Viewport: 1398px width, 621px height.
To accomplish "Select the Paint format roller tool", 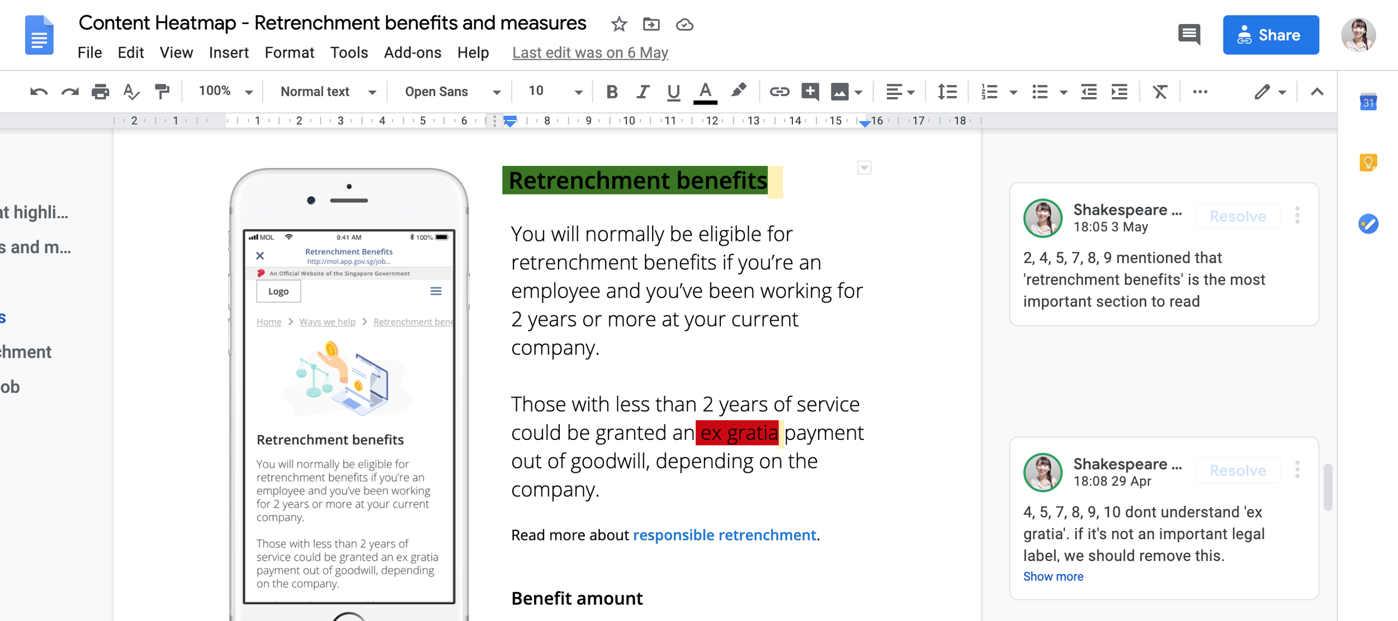I will point(162,92).
